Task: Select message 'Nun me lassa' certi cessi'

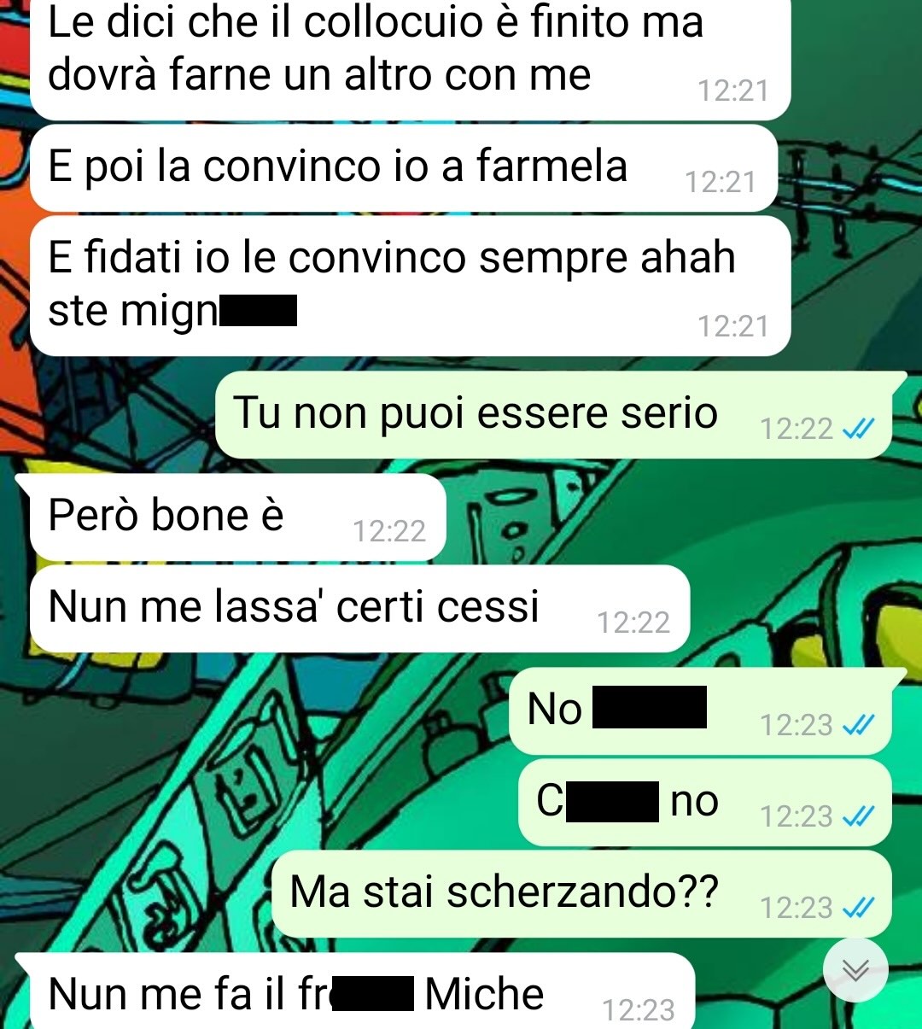Action: click(359, 609)
